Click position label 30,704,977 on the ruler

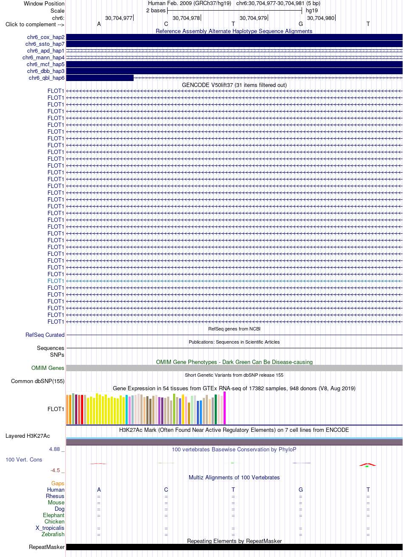point(119,18)
